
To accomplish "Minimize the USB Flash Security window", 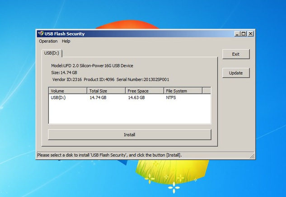I will tap(237, 34).
